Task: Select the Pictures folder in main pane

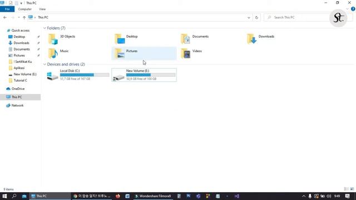Action: point(144,53)
